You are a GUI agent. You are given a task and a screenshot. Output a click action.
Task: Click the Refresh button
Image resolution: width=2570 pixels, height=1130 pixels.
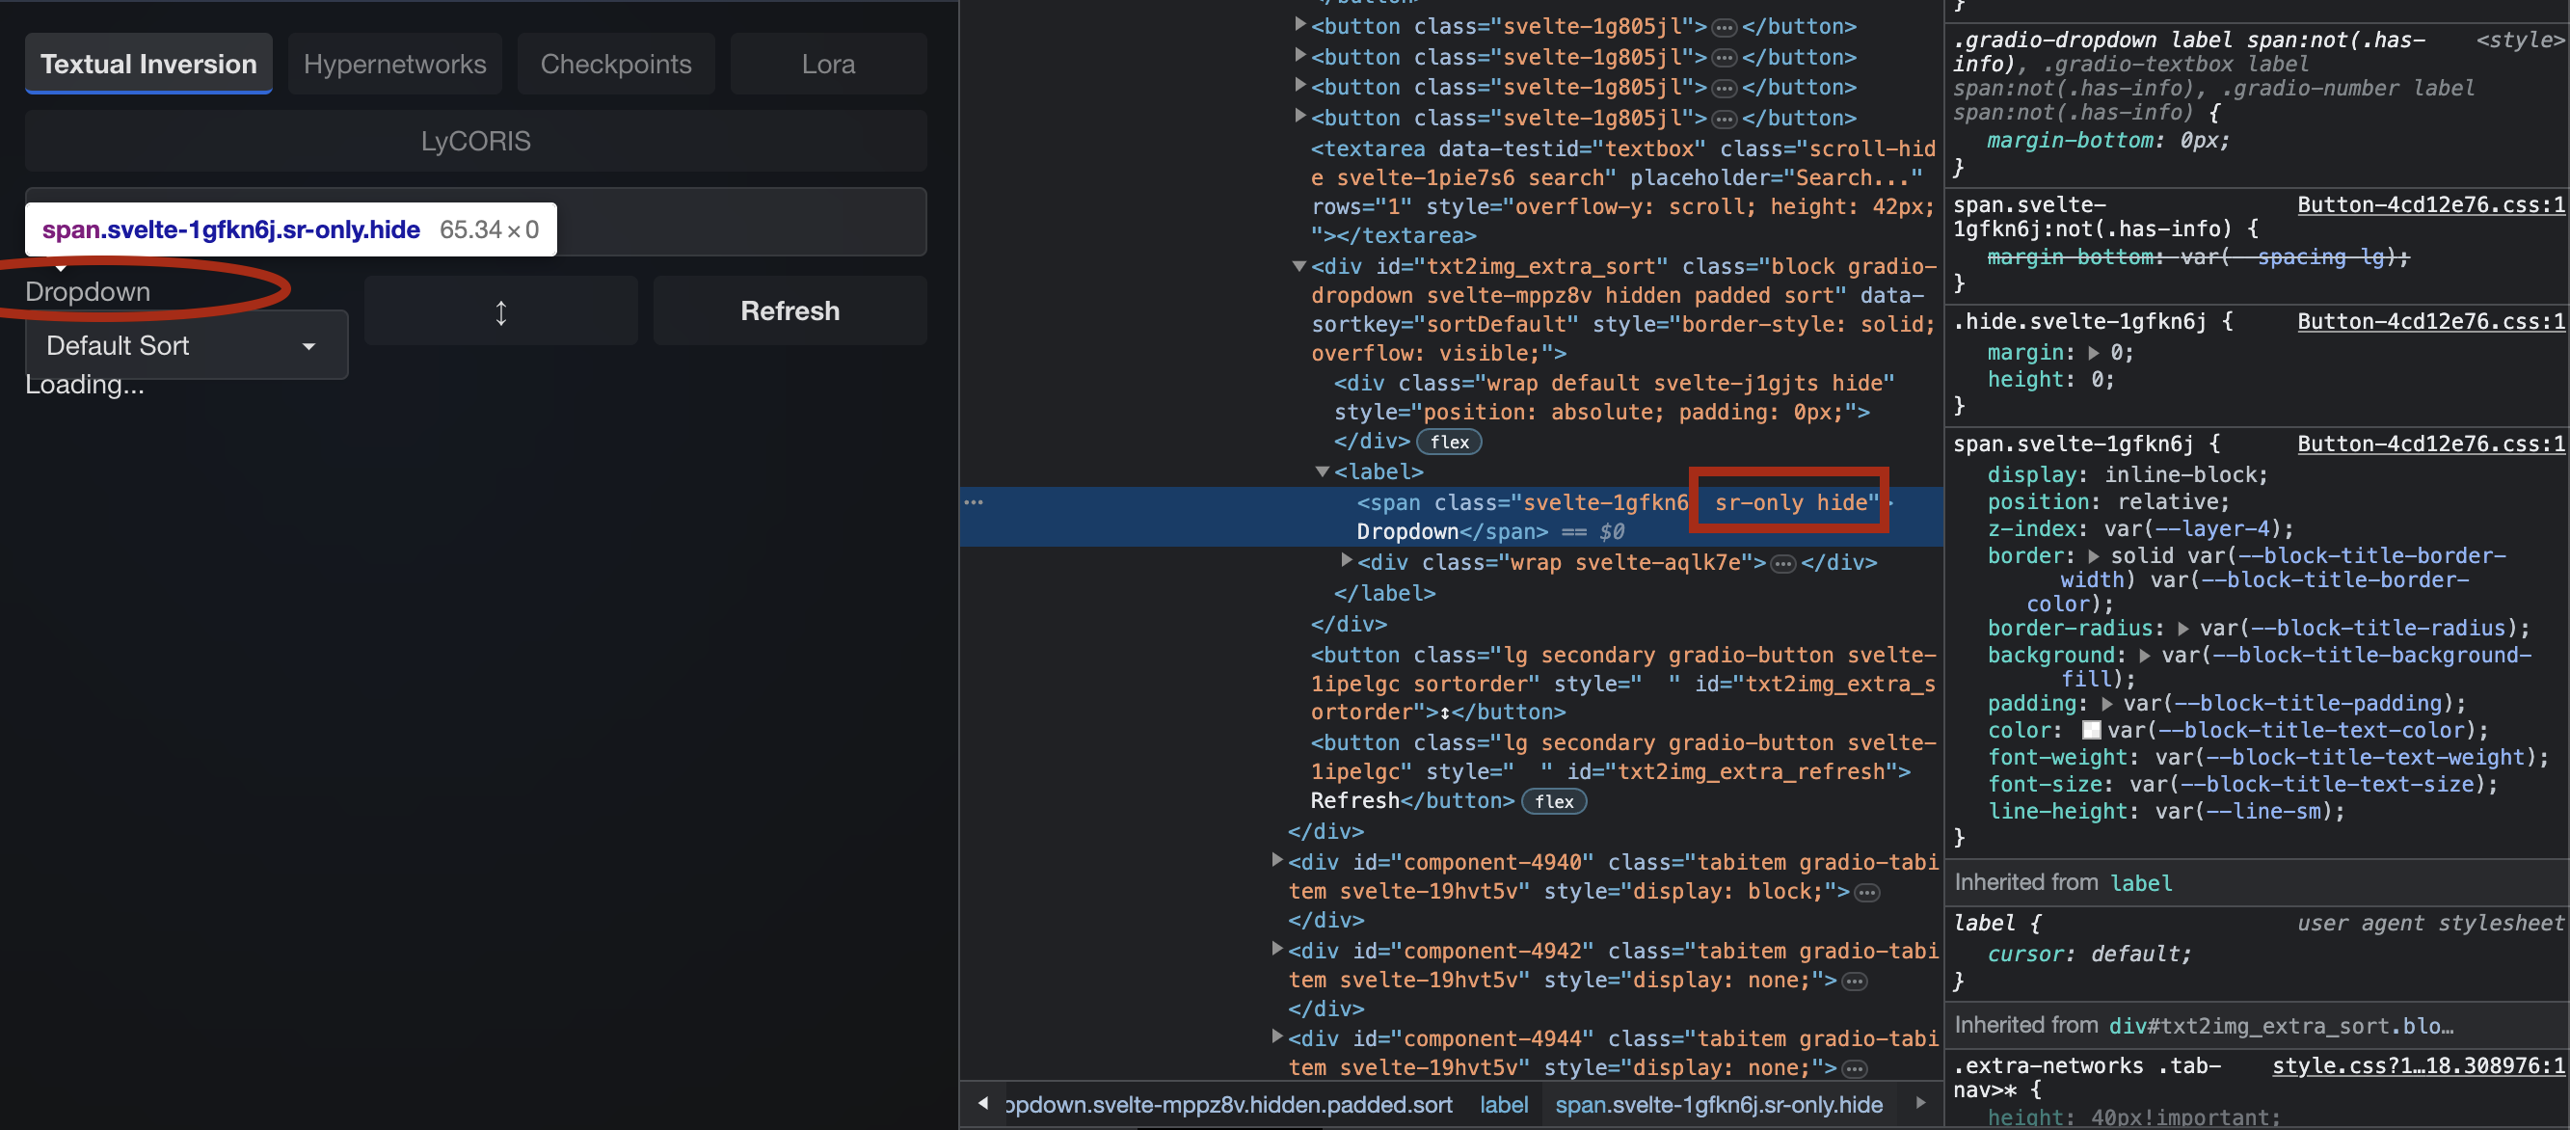(790, 310)
